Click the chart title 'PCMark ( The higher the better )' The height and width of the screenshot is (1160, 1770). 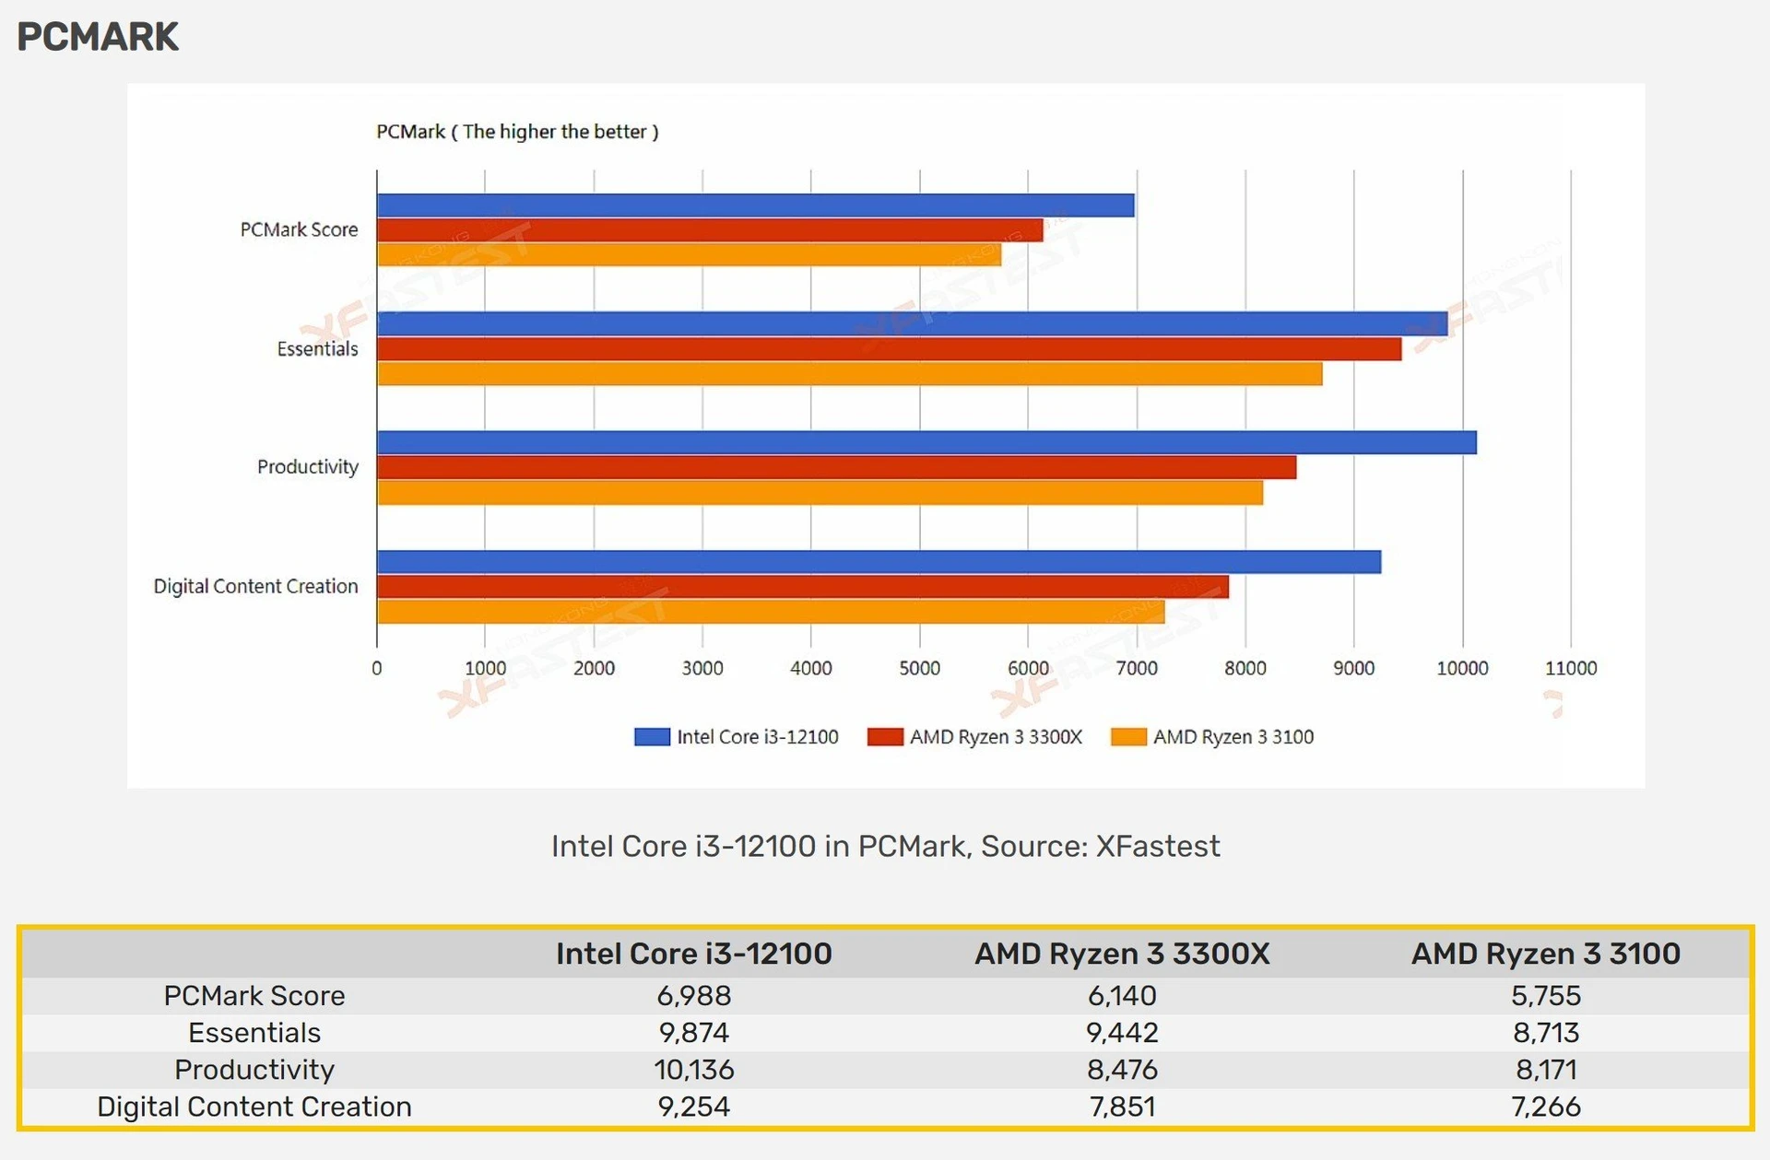coord(517,132)
